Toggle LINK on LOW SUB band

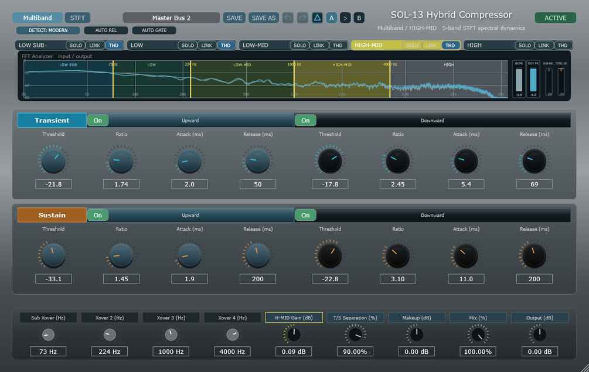(95, 46)
